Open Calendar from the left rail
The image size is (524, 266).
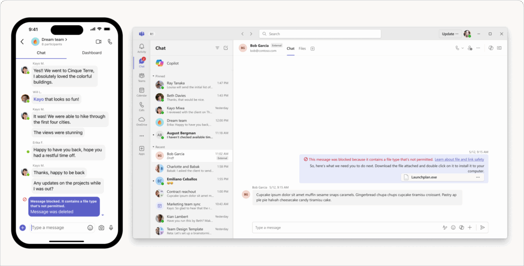(x=142, y=92)
